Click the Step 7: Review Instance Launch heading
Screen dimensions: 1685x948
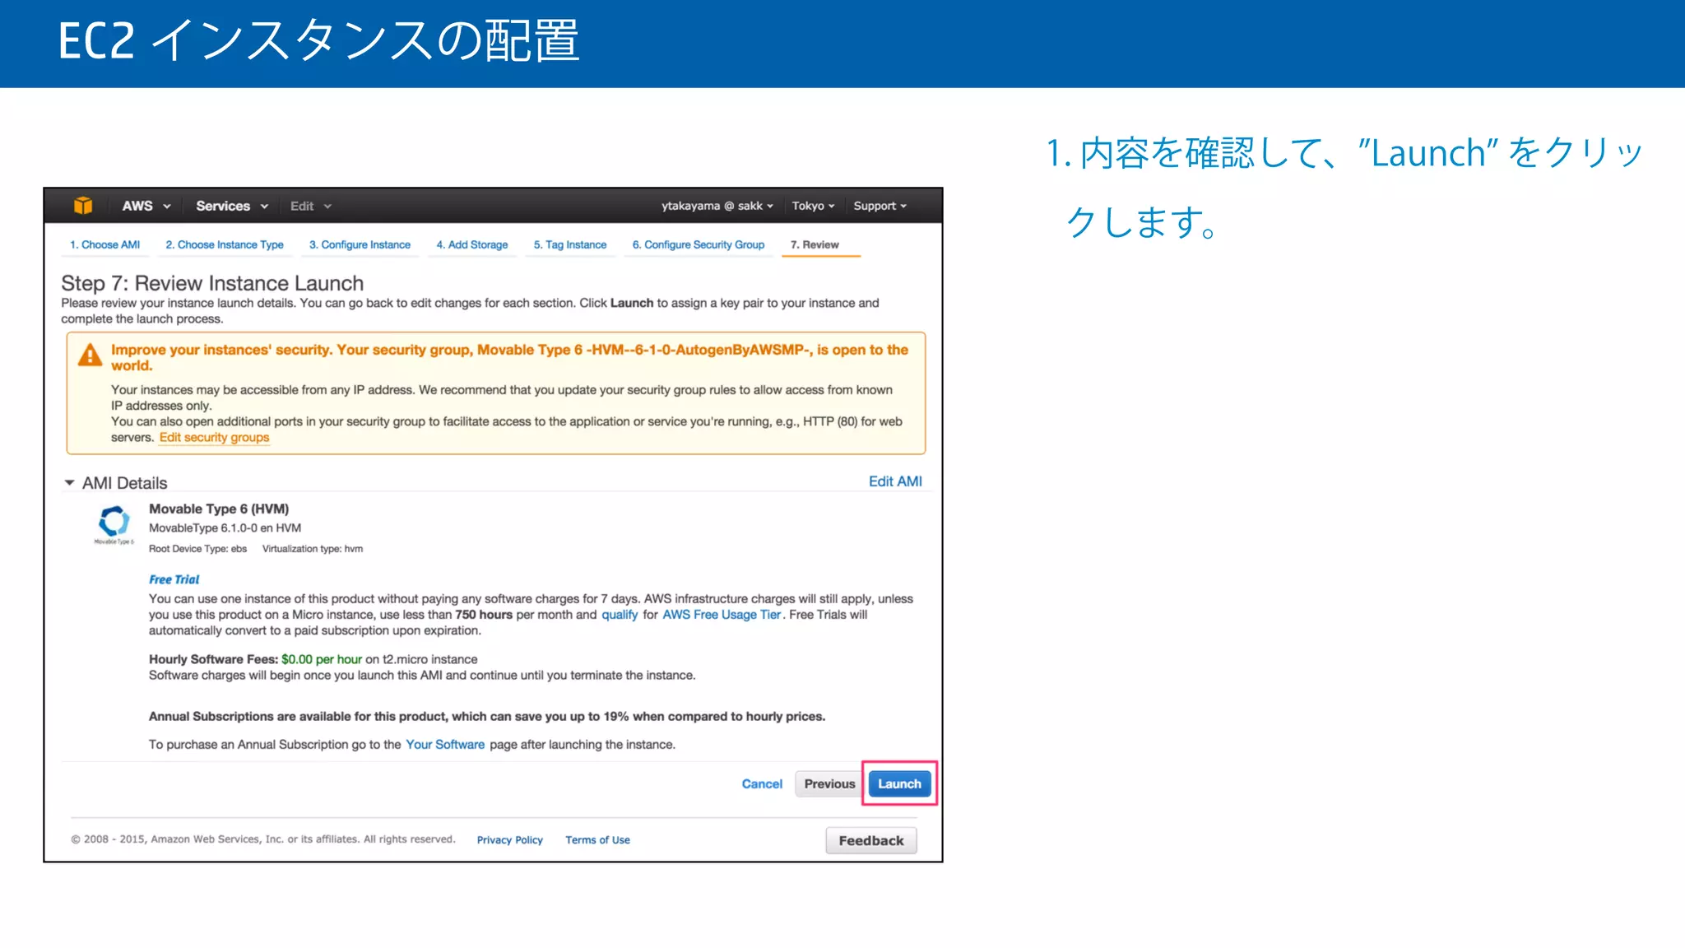pyautogui.click(x=212, y=283)
